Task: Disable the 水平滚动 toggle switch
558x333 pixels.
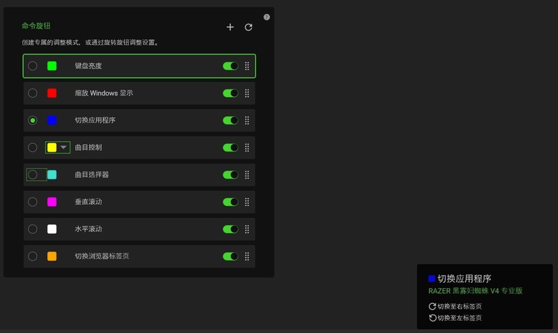Action: click(x=231, y=229)
